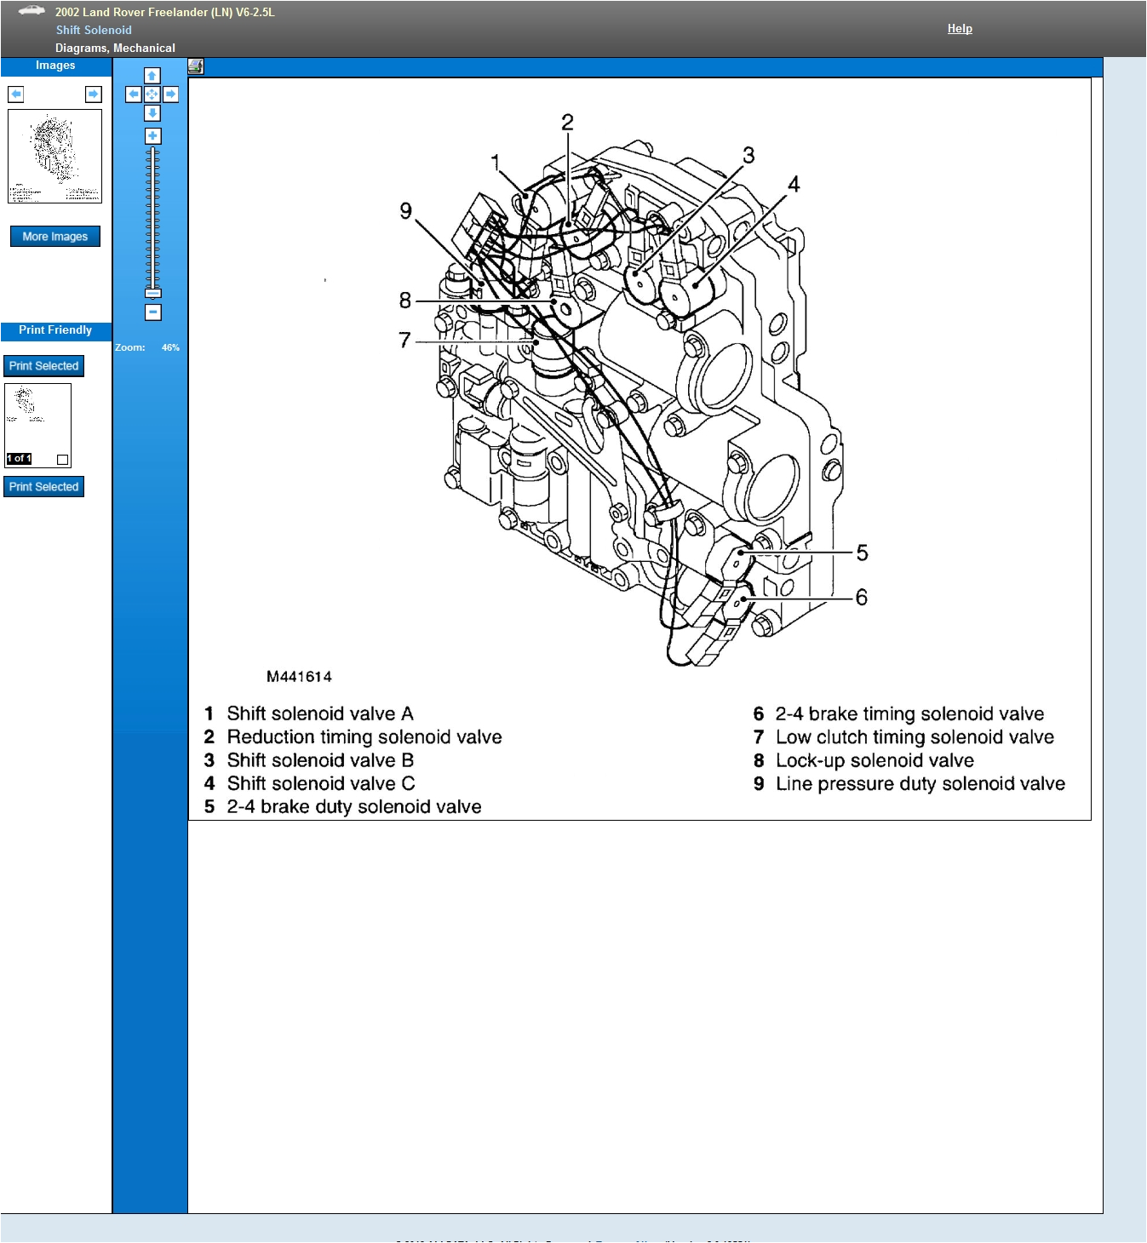Open the Help link
Viewport: 1147px width, 1243px height.
(x=960, y=29)
